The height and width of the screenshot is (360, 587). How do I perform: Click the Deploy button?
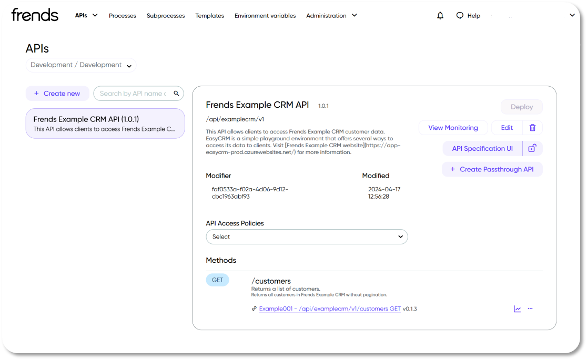tap(521, 107)
